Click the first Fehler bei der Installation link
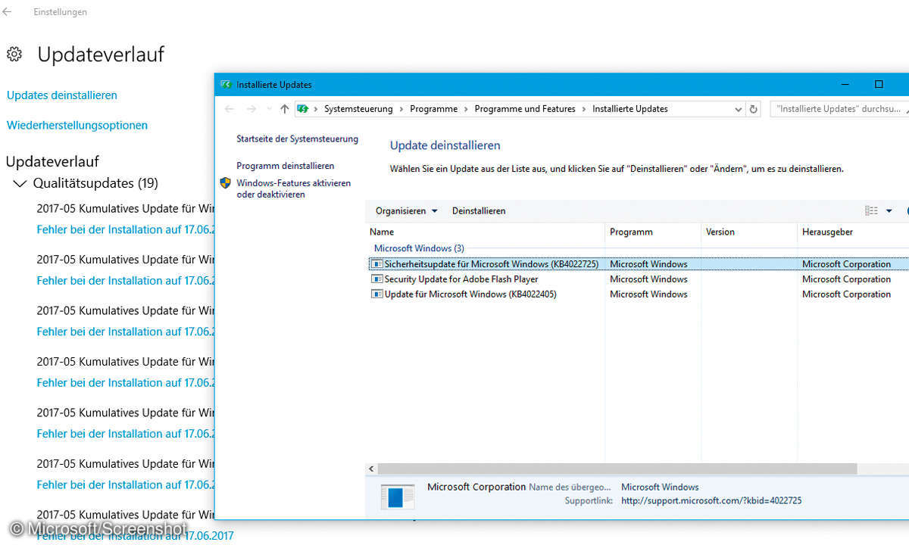 pyautogui.click(x=126, y=229)
